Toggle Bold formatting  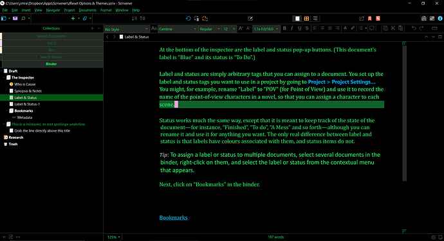(284, 28)
